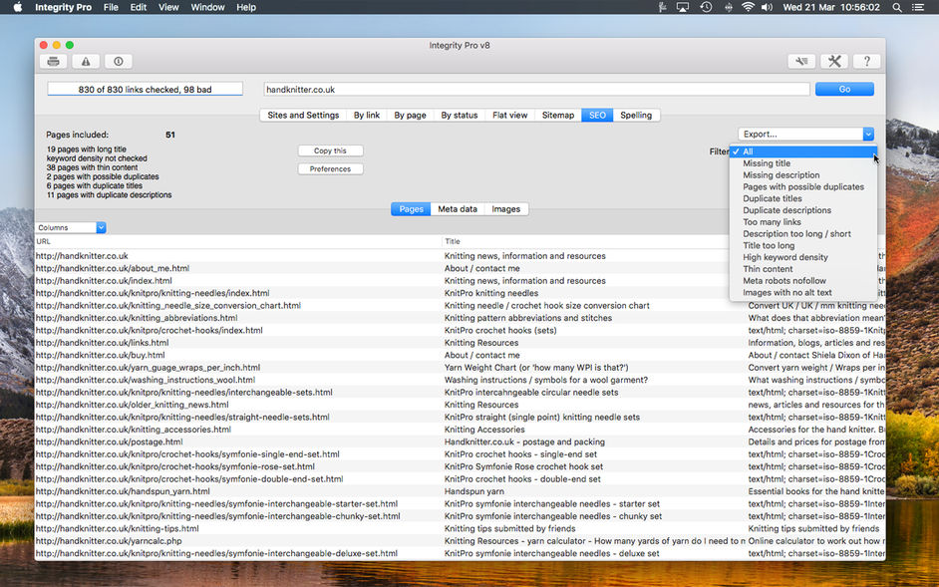Open the Flat view tab
The width and height of the screenshot is (939, 587).
pyautogui.click(x=510, y=115)
